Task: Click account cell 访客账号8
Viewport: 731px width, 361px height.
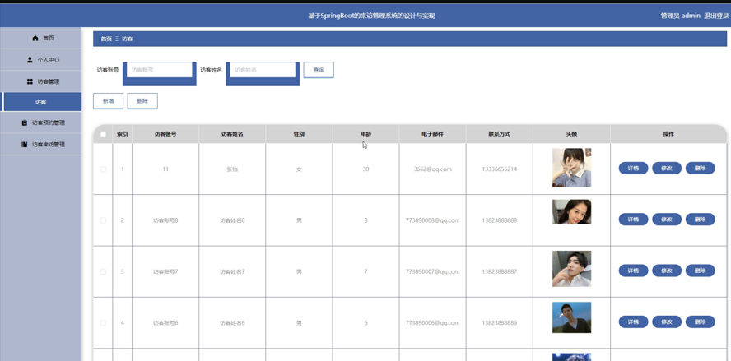Action: click(x=165, y=220)
